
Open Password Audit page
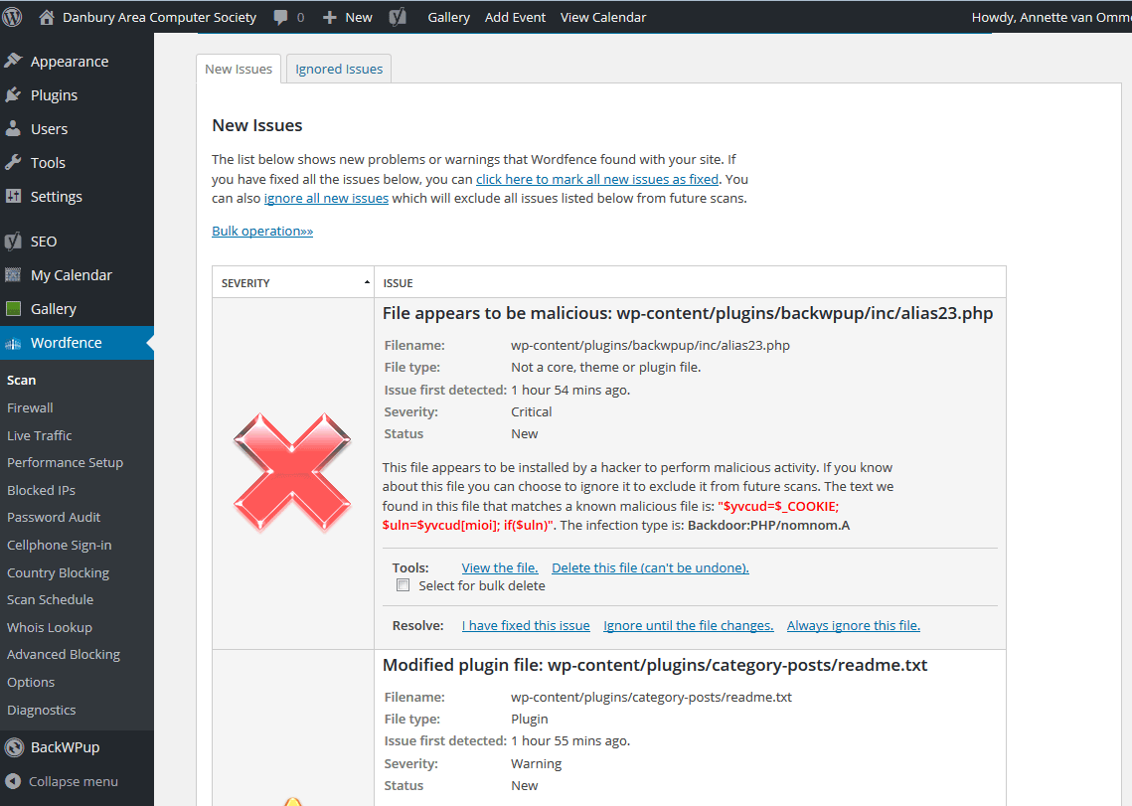pyautogui.click(x=54, y=517)
